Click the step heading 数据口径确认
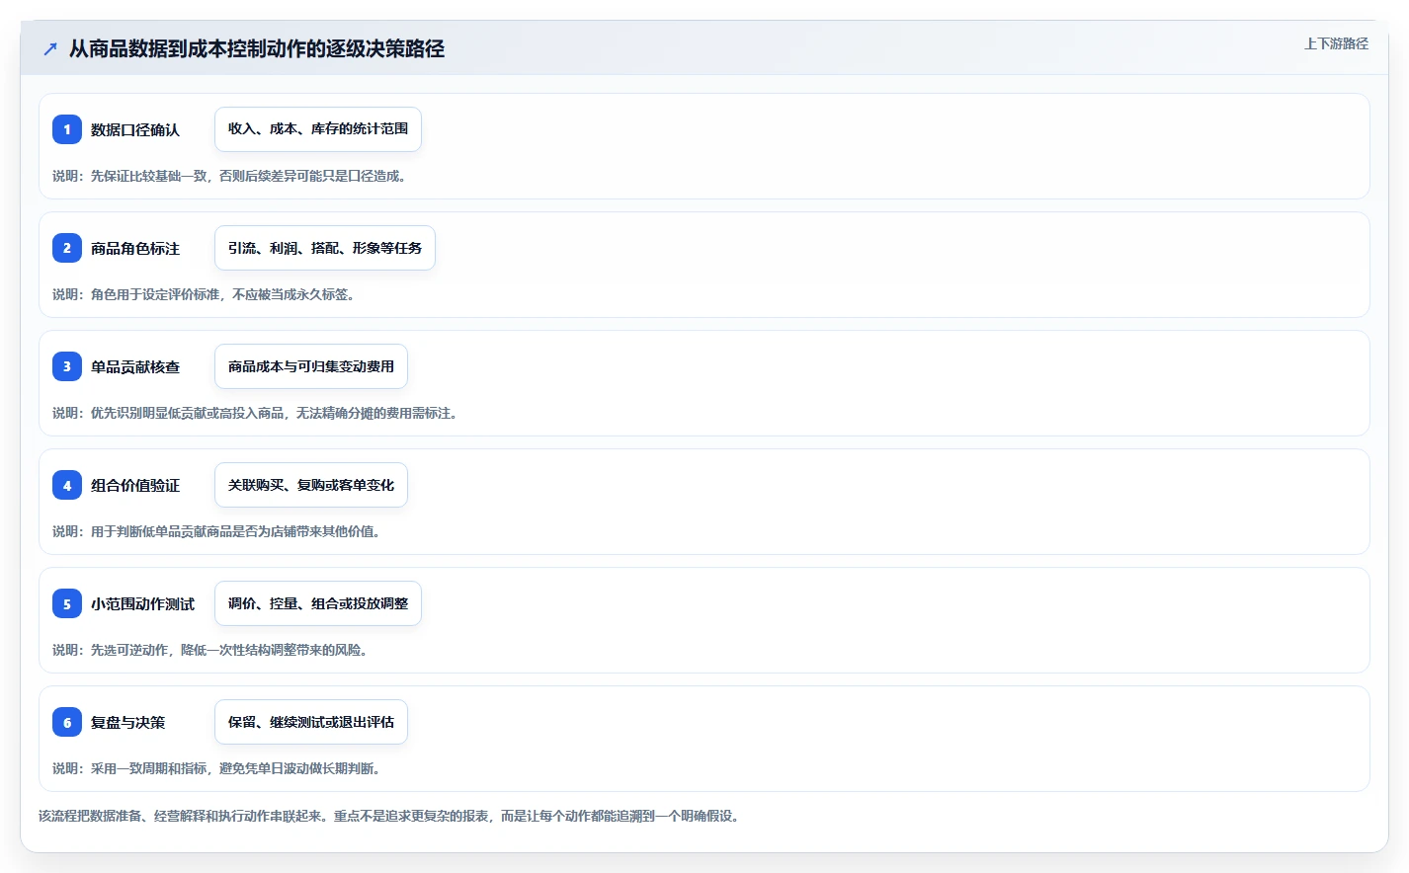The height and width of the screenshot is (873, 1409). (135, 129)
